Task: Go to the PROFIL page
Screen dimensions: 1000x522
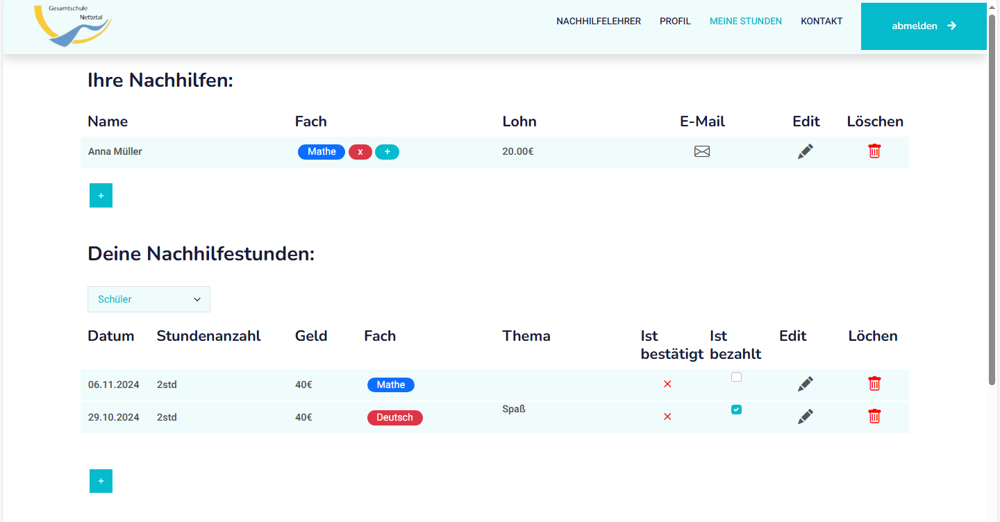Action: pyautogui.click(x=675, y=22)
